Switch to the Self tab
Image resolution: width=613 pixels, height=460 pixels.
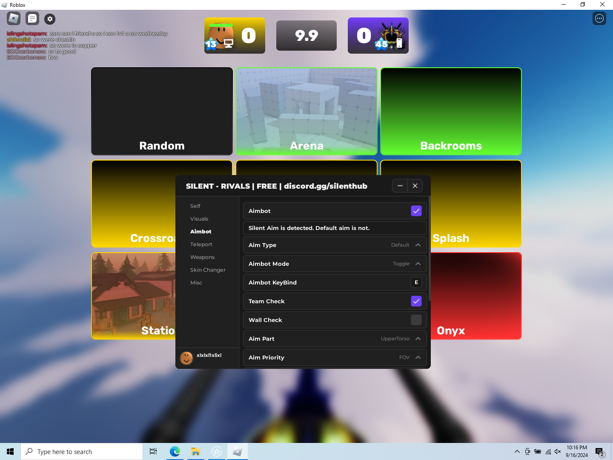(x=195, y=206)
